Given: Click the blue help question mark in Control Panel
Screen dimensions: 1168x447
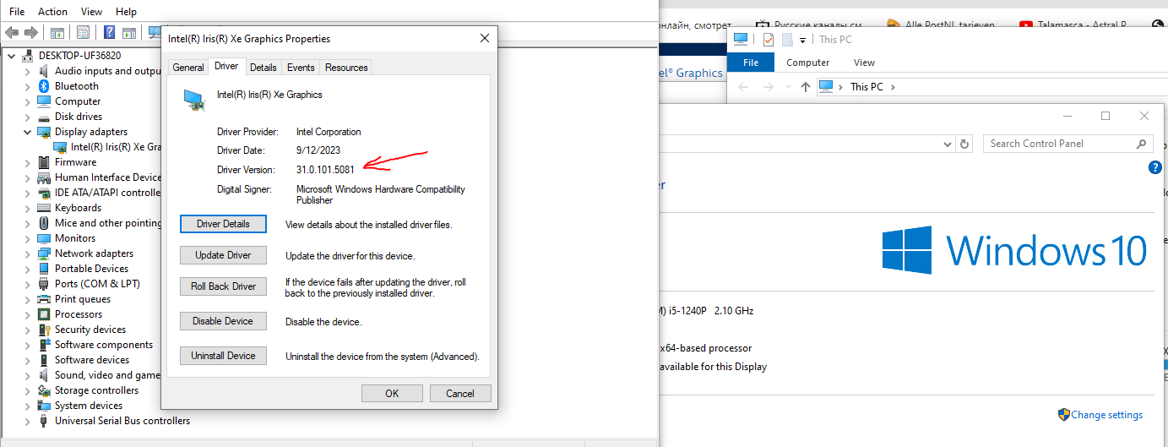Looking at the screenshot, I should (x=1155, y=167).
